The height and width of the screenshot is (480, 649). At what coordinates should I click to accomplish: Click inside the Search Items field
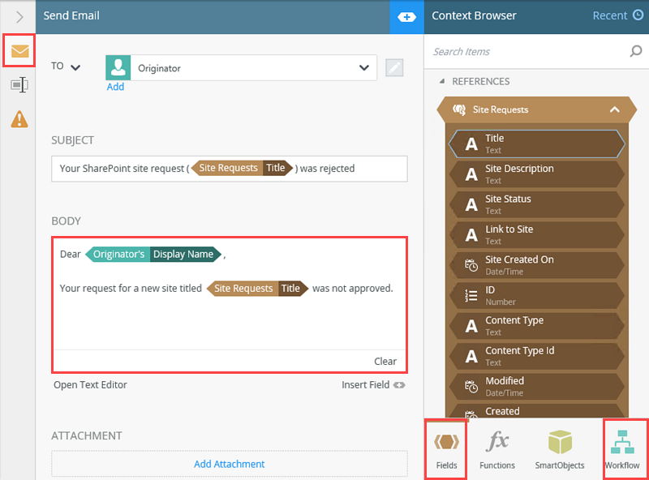519,51
